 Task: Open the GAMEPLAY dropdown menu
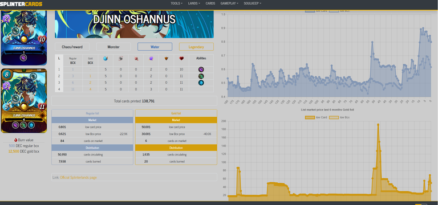tap(229, 3)
